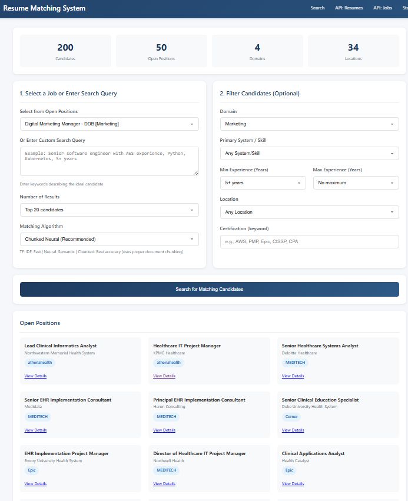Click the KPMG Healthcare company text

pyautogui.click(x=169, y=353)
